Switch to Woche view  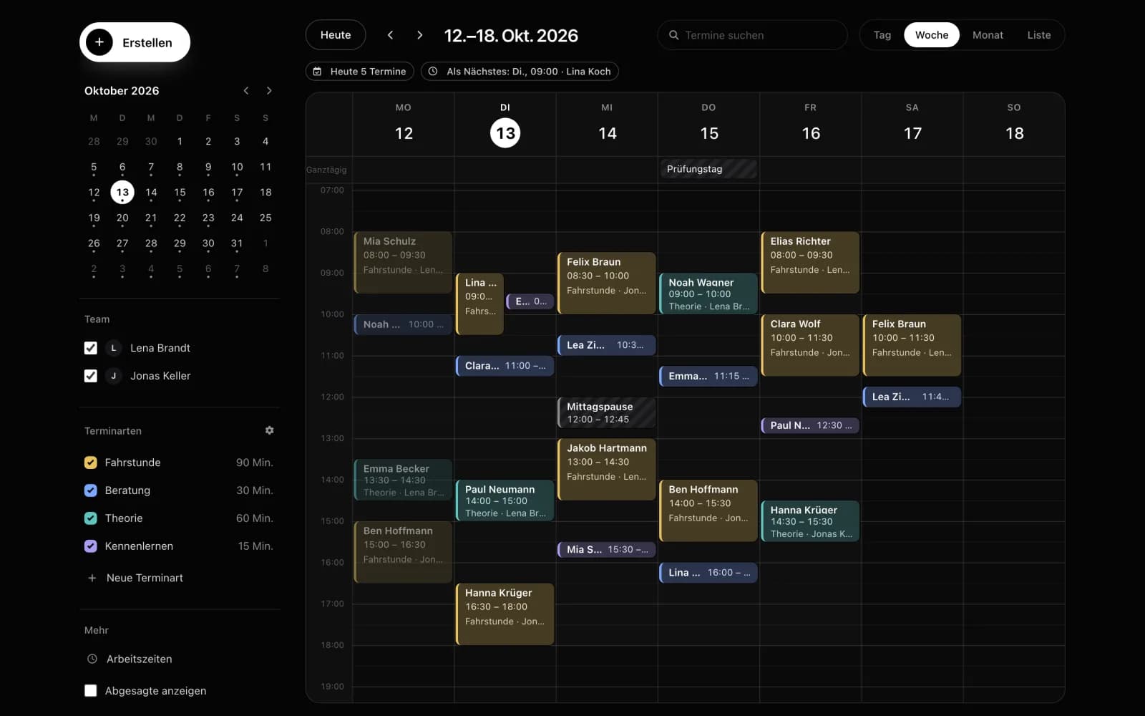pos(932,35)
